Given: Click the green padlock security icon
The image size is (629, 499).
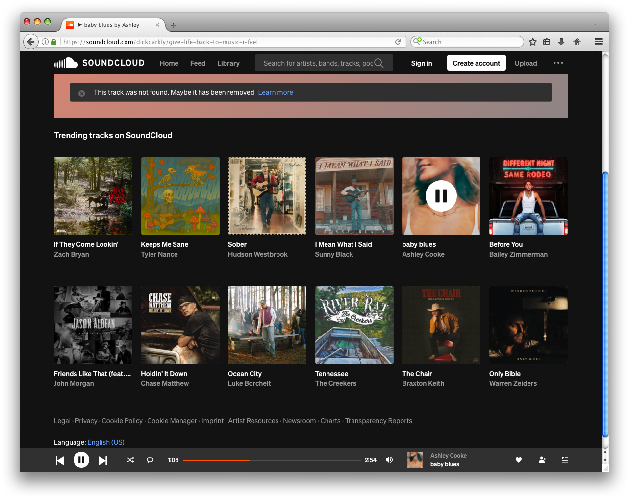Looking at the screenshot, I should pyautogui.click(x=54, y=42).
